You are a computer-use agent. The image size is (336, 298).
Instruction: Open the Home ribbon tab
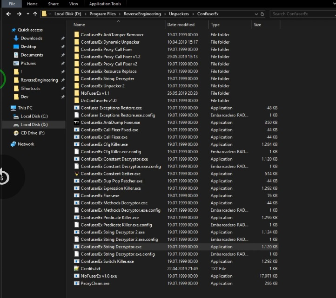tap(33, 4)
